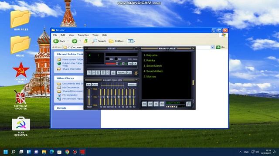This screenshot has width=279, height=156.
Task: Open the OUR FILES desktop folder
Action: point(21,20)
